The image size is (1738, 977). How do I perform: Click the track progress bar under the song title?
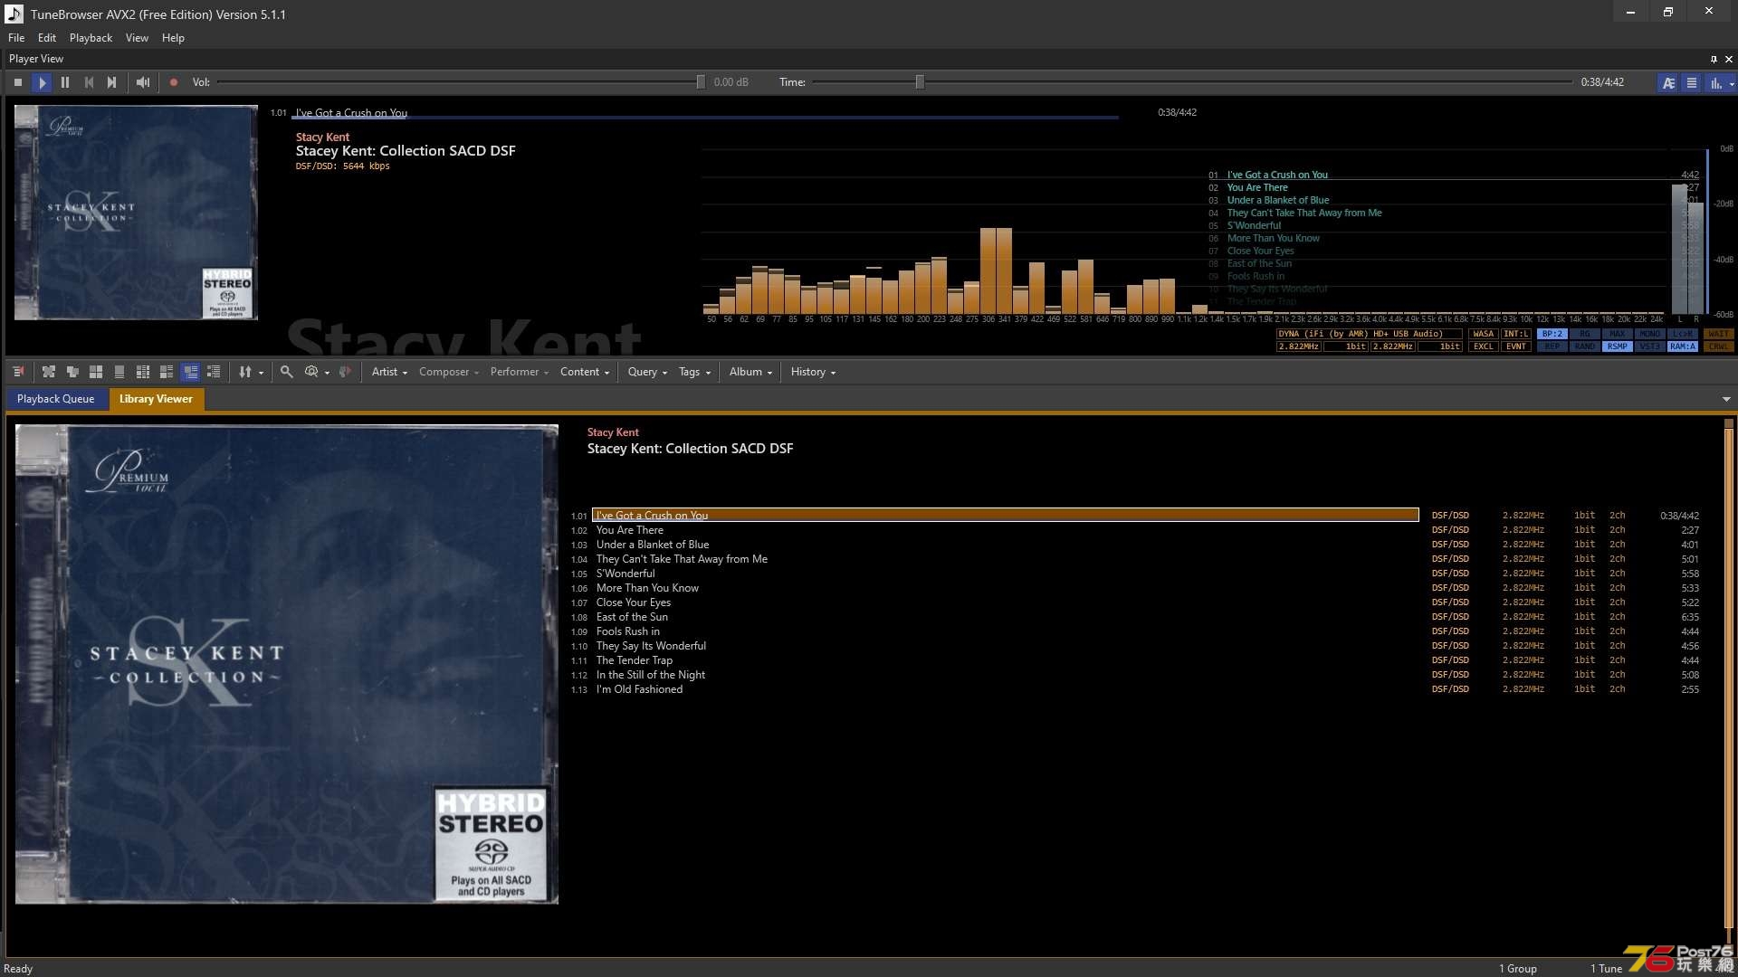705,118
